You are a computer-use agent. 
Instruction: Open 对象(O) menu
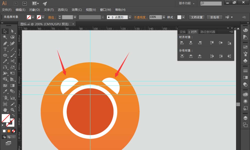pos(34,10)
